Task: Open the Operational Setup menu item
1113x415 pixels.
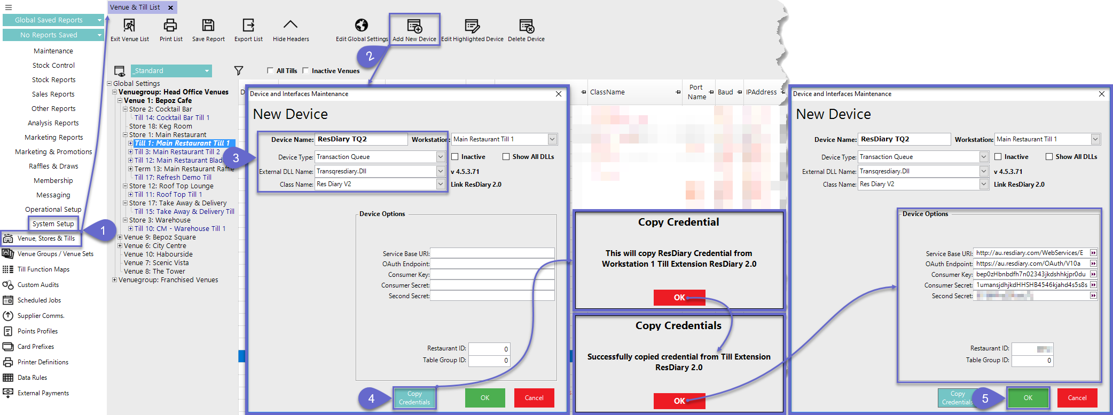Action: click(53, 210)
